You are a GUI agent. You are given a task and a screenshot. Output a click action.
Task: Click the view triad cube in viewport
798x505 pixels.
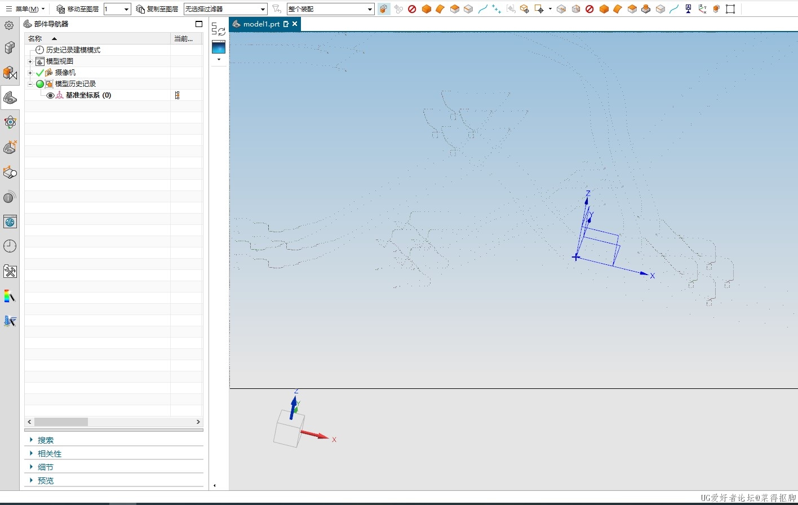pos(289,428)
